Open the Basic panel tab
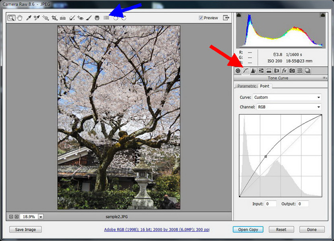The width and height of the screenshot is (334, 241). click(238, 71)
